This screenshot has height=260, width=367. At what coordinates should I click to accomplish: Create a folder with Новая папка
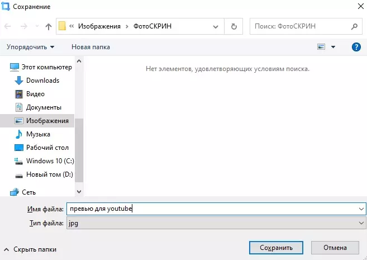point(90,47)
